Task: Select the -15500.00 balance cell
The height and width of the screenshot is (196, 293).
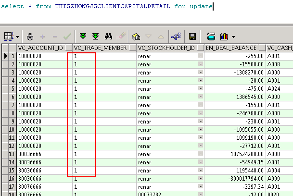Action: (235, 64)
